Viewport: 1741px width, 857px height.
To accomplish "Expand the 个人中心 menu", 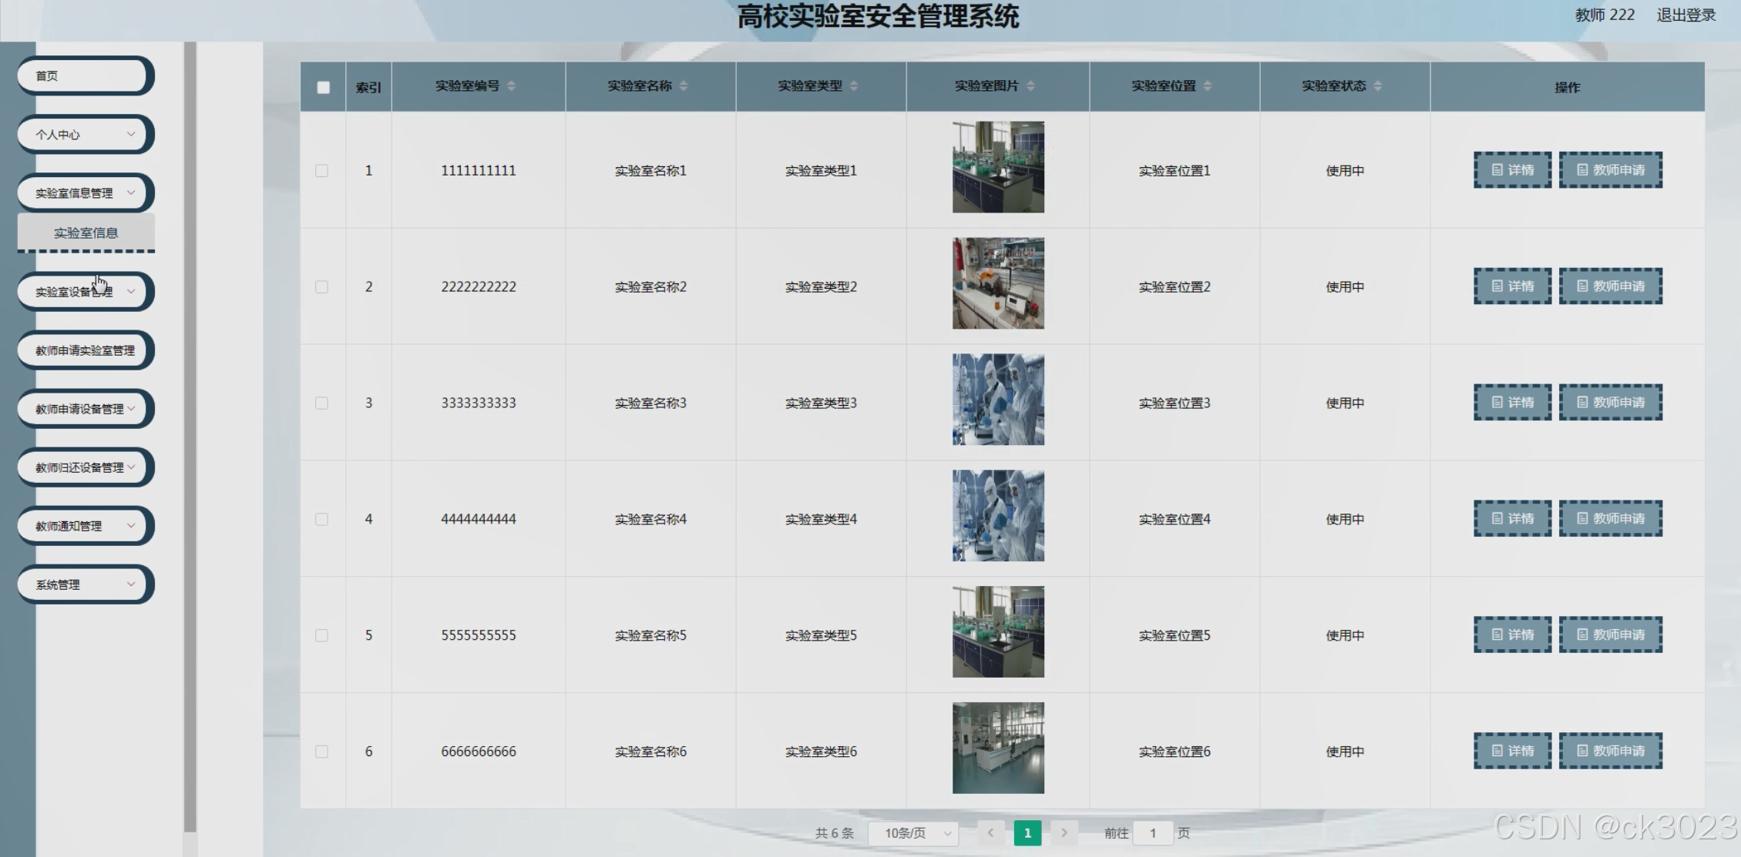I will (85, 135).
